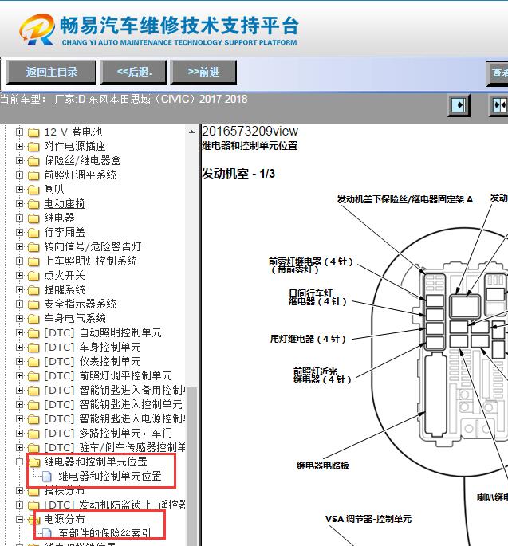
Task: Select the 行李厢盖 tree item
Action: click(65, 232)
